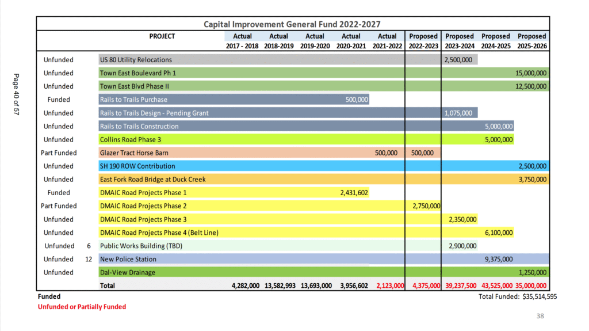The width and height of the screenshot is (589, 331).
Task: Select 'Rails to Trails Construction' project name
Action: tap(139, 127)
